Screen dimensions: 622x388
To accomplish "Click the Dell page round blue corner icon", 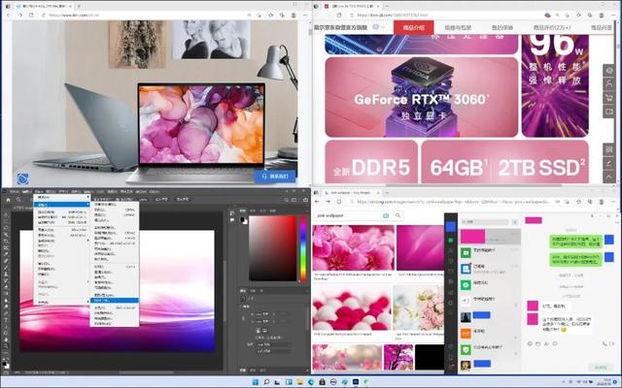I will pyautogui.click(x=22, y=178).
